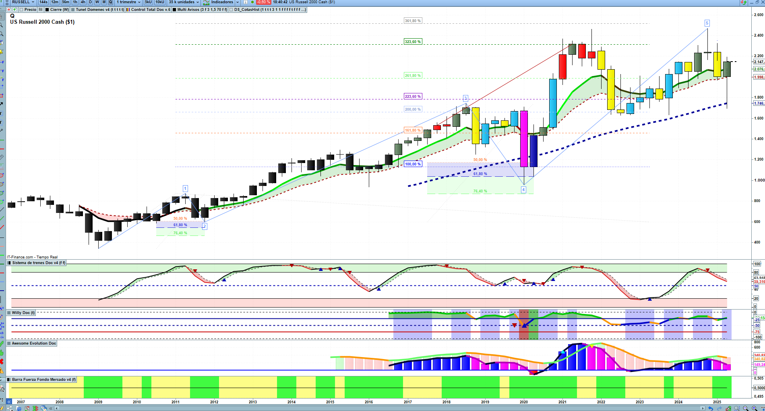
Task: Click the -0,60 % change badge
Action: point(263,2)
